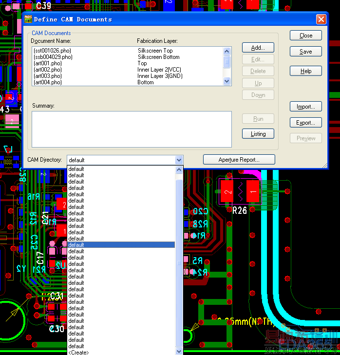This screenshot has width=340, height=355.
Task: Open Help for CAM documents
Action: click(306, 71)
